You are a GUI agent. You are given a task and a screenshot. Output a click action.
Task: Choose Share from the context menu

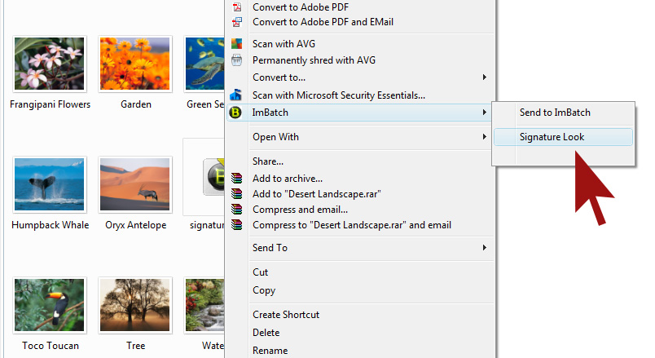[x=268, y=161]
